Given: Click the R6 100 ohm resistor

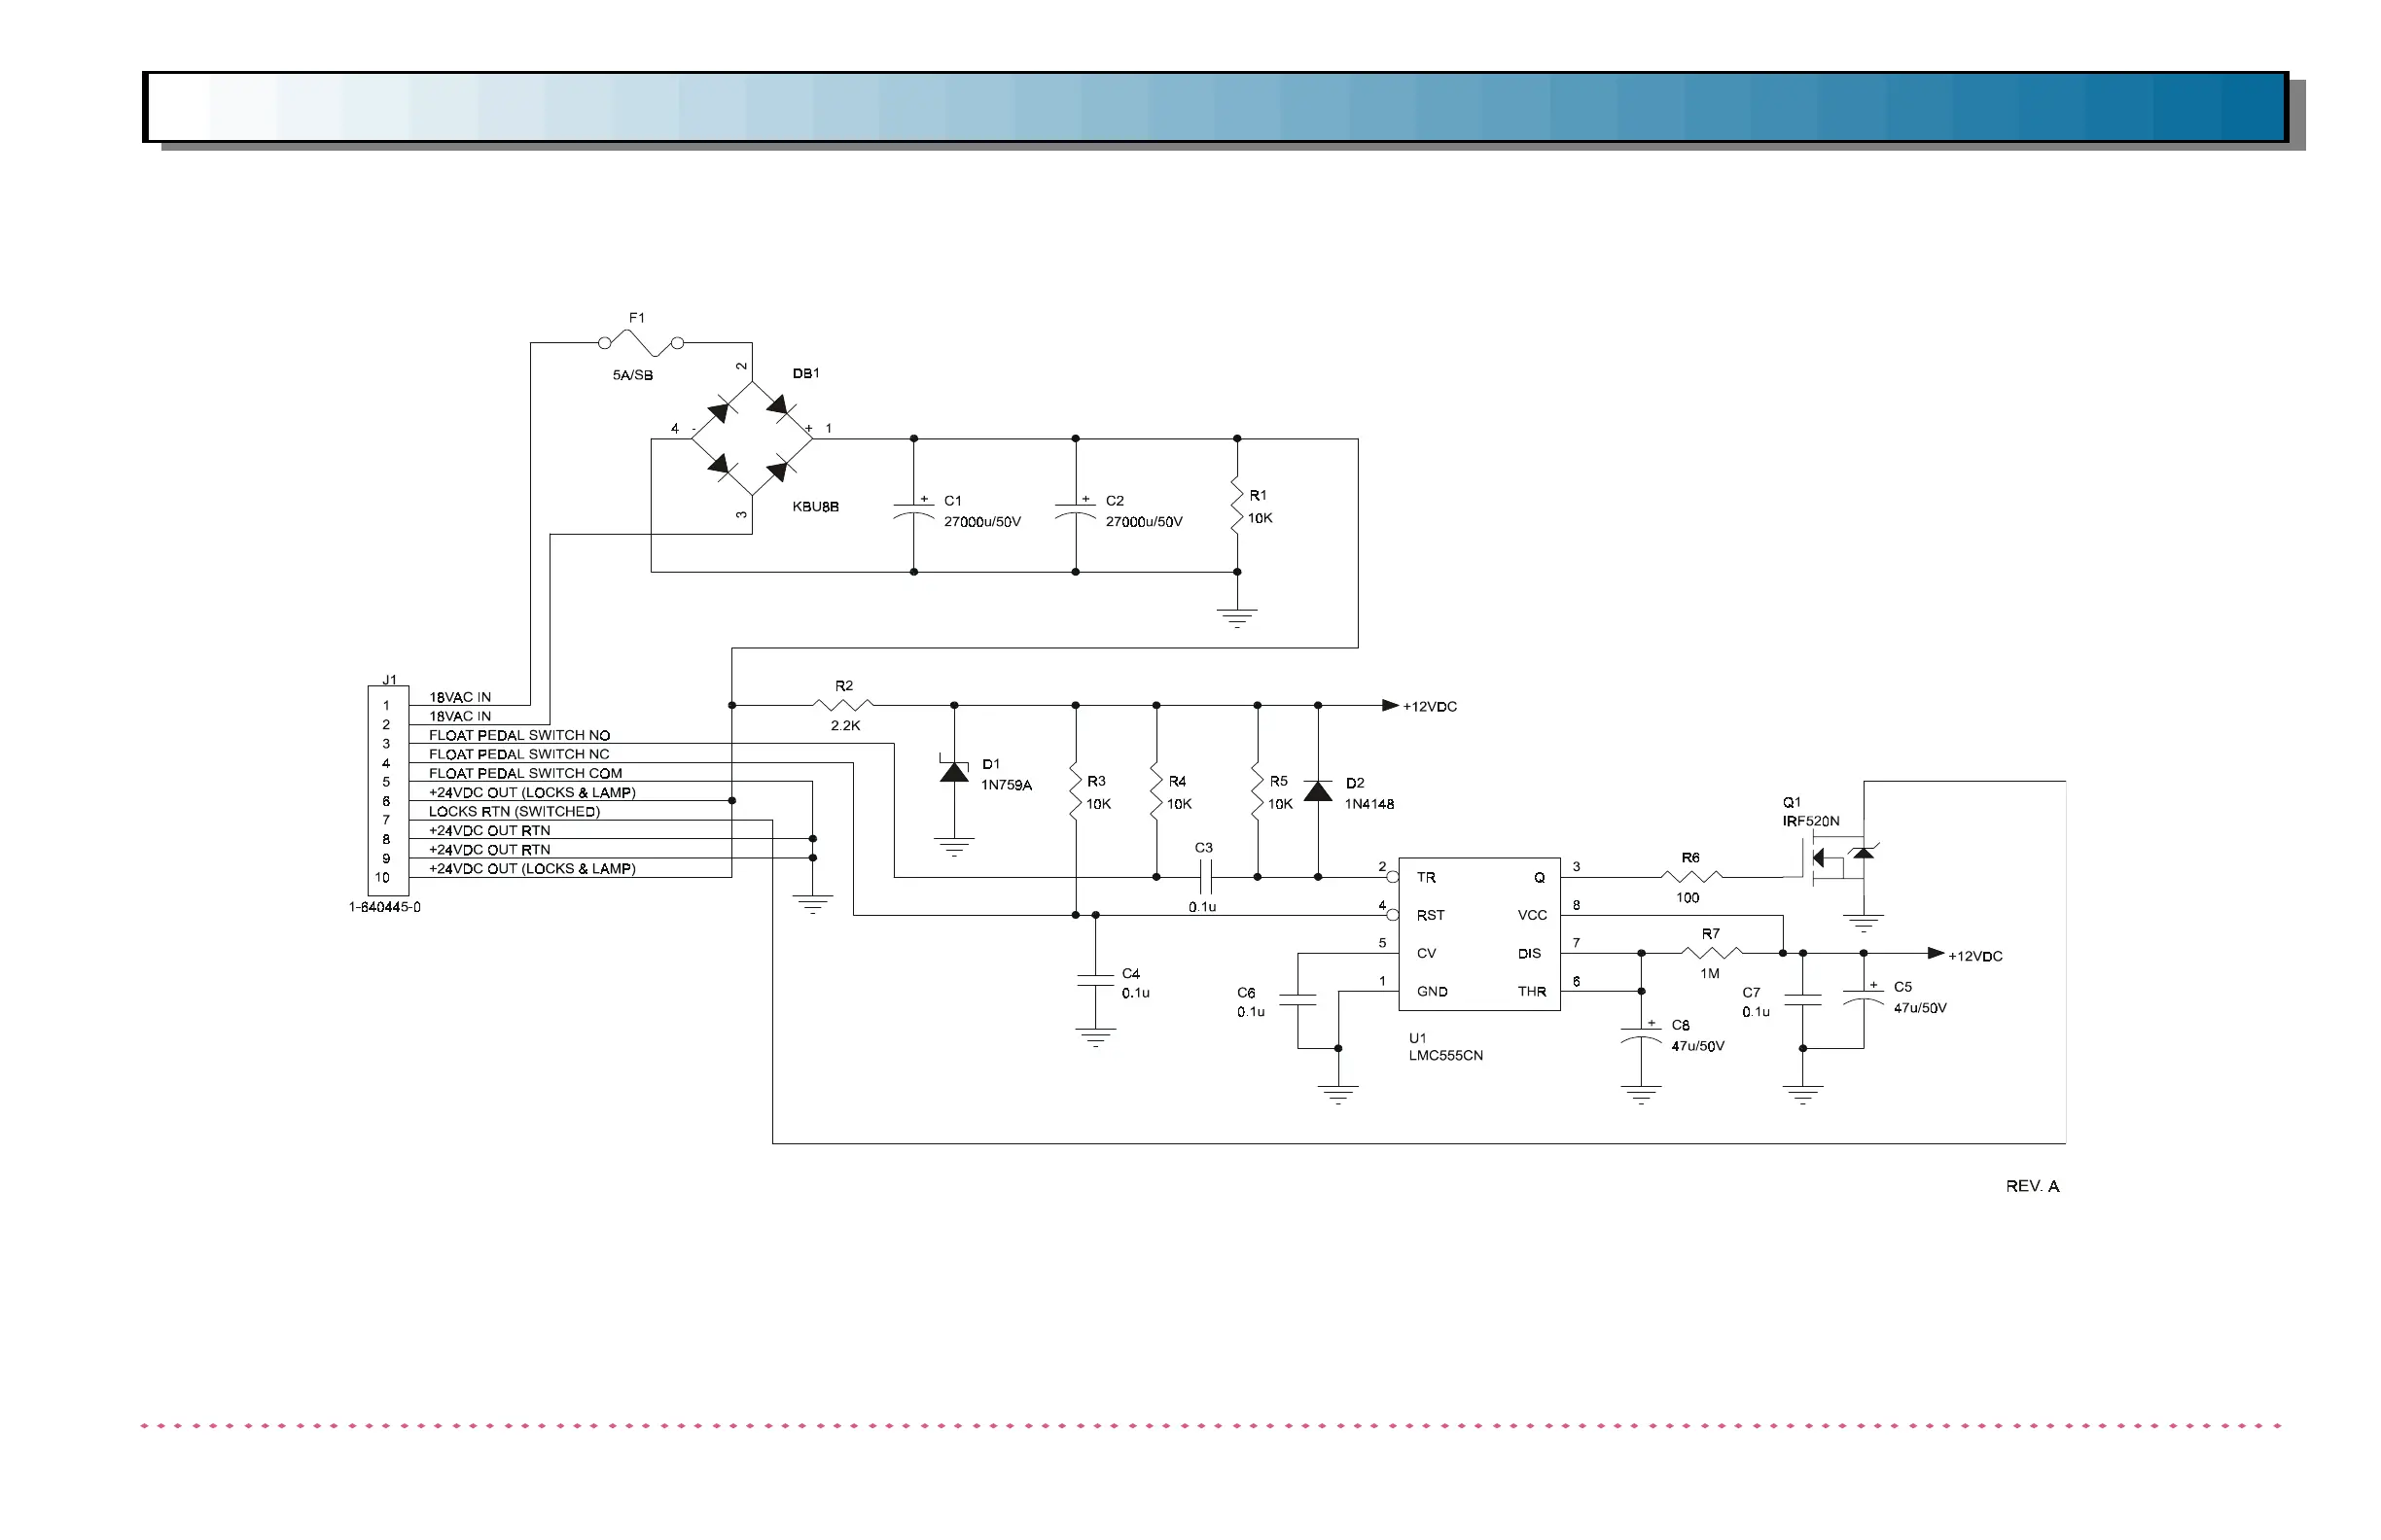Looking at the screenshot, I should 1689,877.
